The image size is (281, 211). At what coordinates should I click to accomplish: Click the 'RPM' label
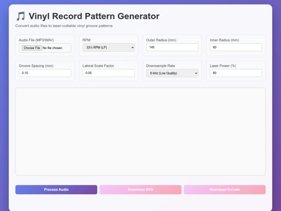(x=86, y=40)
